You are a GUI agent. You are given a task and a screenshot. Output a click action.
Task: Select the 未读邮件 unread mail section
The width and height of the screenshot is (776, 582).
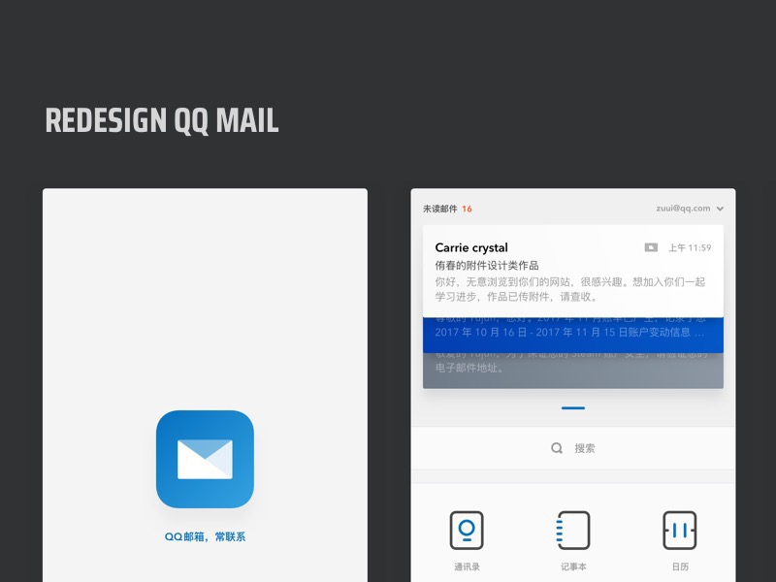(440, 207)
